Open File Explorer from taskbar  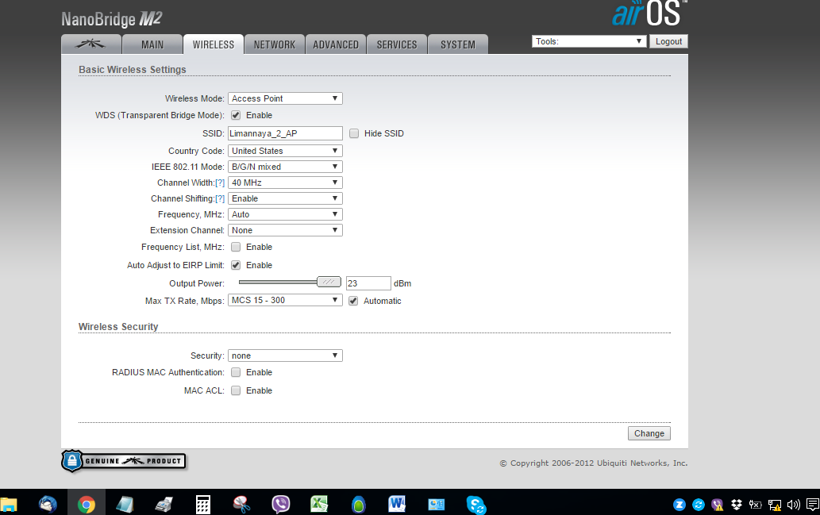9,504
